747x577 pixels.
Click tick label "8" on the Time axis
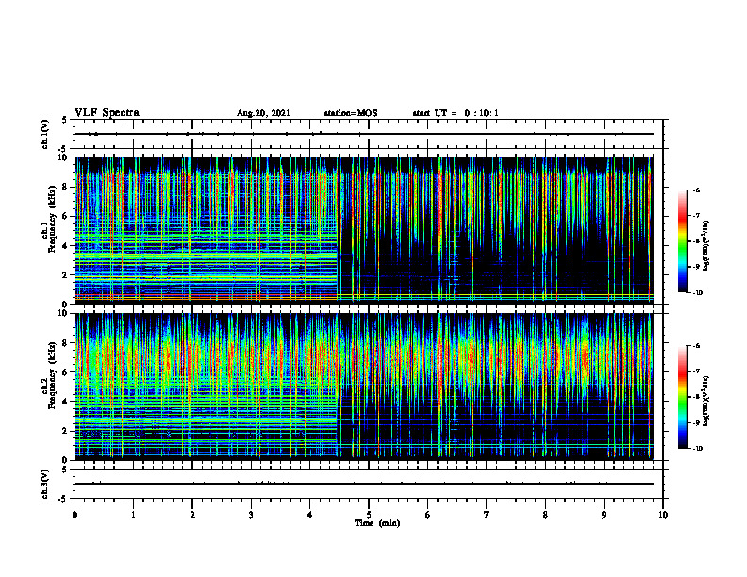pyautogui.click(x=545, y=515)
